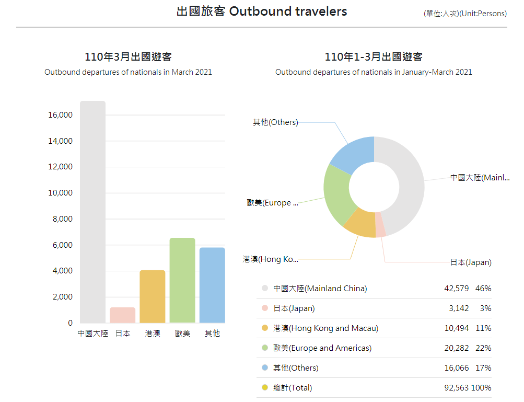This screenshot has width=524, height=402.
Task: Click the gray Mainland China legend dot
Action: [x=264, y=288]
